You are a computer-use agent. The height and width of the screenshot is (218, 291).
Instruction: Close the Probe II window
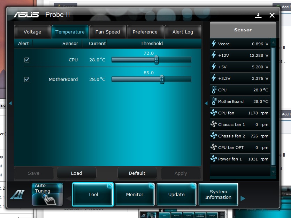coord(272,15)
